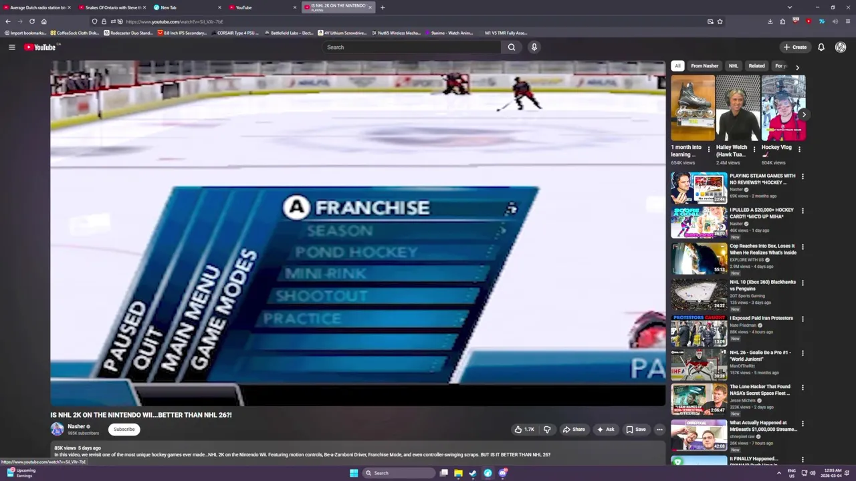Viewport: 856px width, 481px height.
Task: Select the All filter chip
Action: (x=677, y=66)
